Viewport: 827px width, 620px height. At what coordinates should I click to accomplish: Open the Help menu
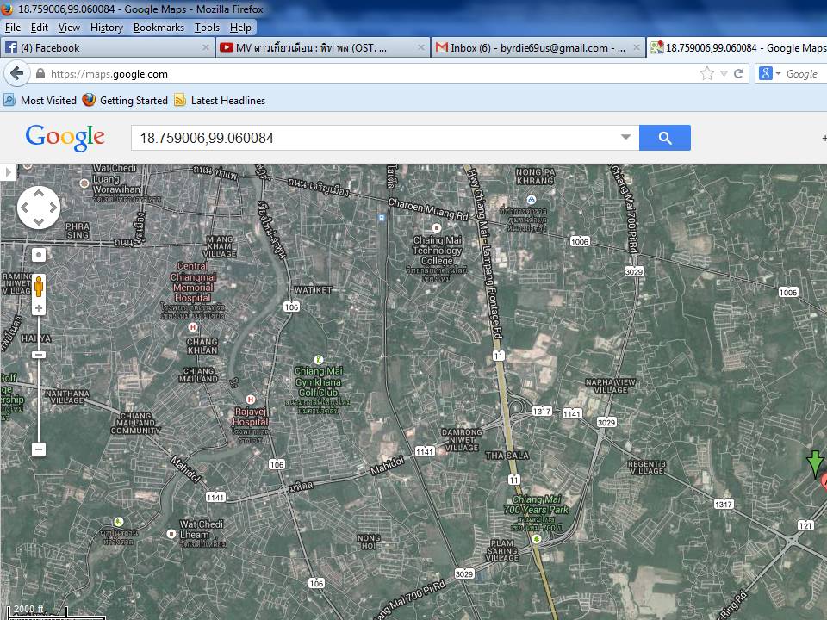pos(240,28)
